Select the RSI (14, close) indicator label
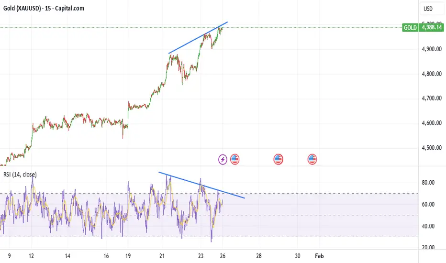 [20, 174]
